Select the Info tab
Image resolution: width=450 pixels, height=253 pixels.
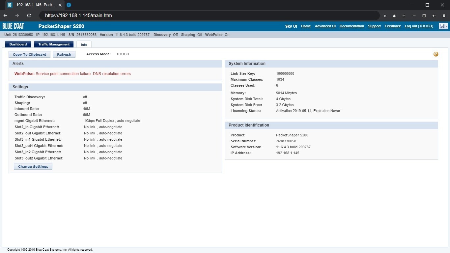point(84,44)
